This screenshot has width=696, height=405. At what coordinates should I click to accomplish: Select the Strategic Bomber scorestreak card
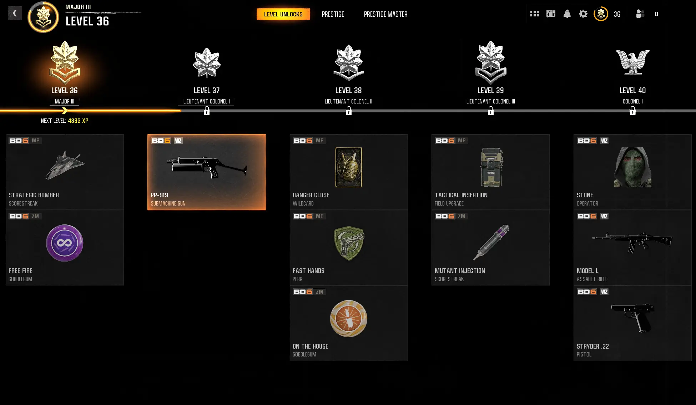pyautogui.click(x=65, y=172)
